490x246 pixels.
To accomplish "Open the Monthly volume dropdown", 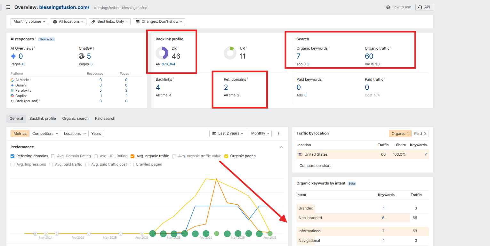I will [x=29, y=22].
